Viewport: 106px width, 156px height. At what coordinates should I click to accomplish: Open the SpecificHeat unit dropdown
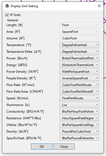point(79,138)
